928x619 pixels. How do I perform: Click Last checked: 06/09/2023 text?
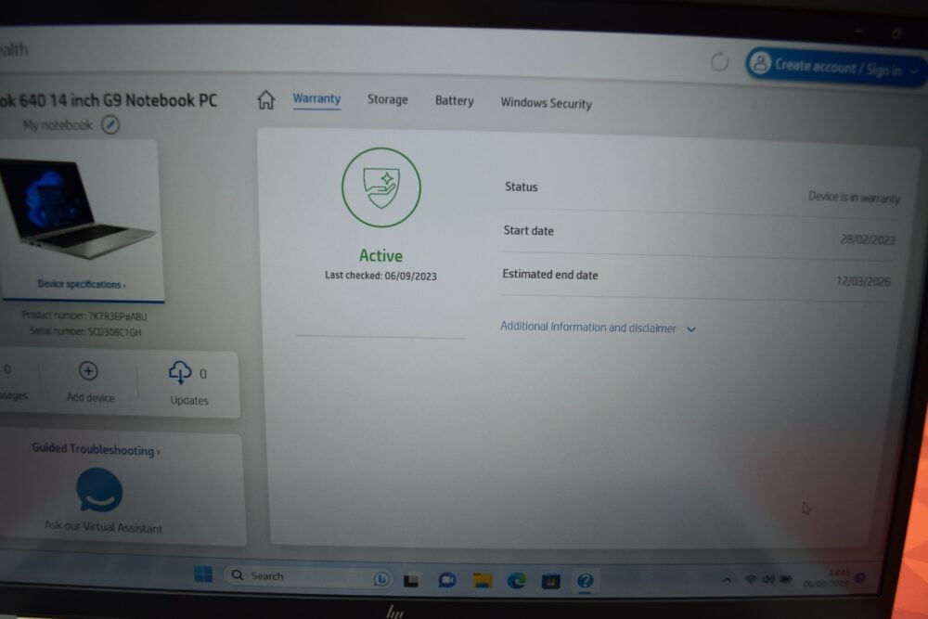pos(380,276)
